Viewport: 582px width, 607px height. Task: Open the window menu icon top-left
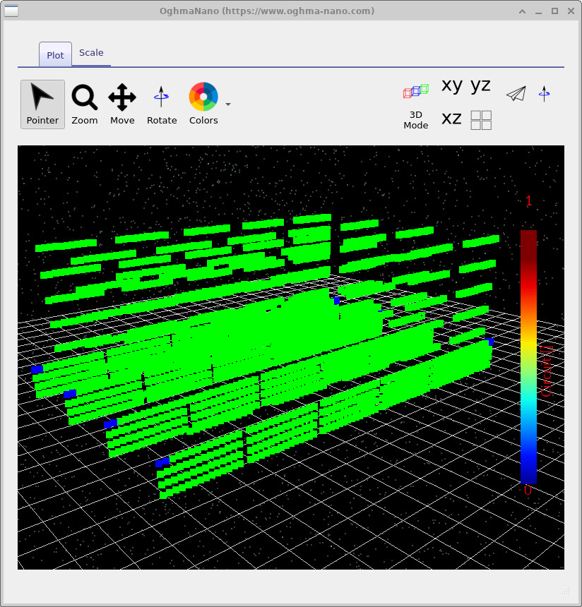point(11,11)
